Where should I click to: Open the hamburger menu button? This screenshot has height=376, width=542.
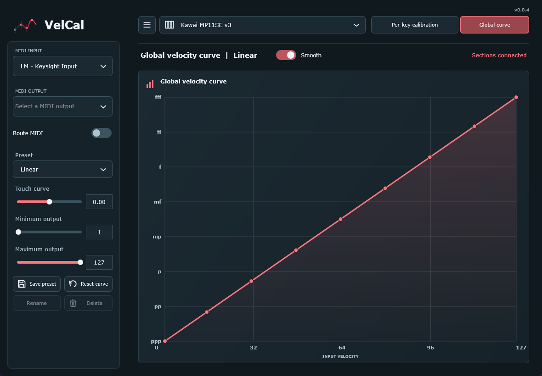[x=147, y=25]
